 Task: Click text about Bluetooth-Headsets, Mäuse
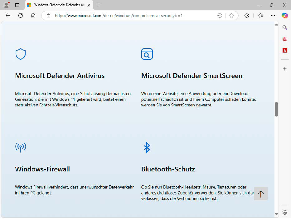click(x=197, y=193)
